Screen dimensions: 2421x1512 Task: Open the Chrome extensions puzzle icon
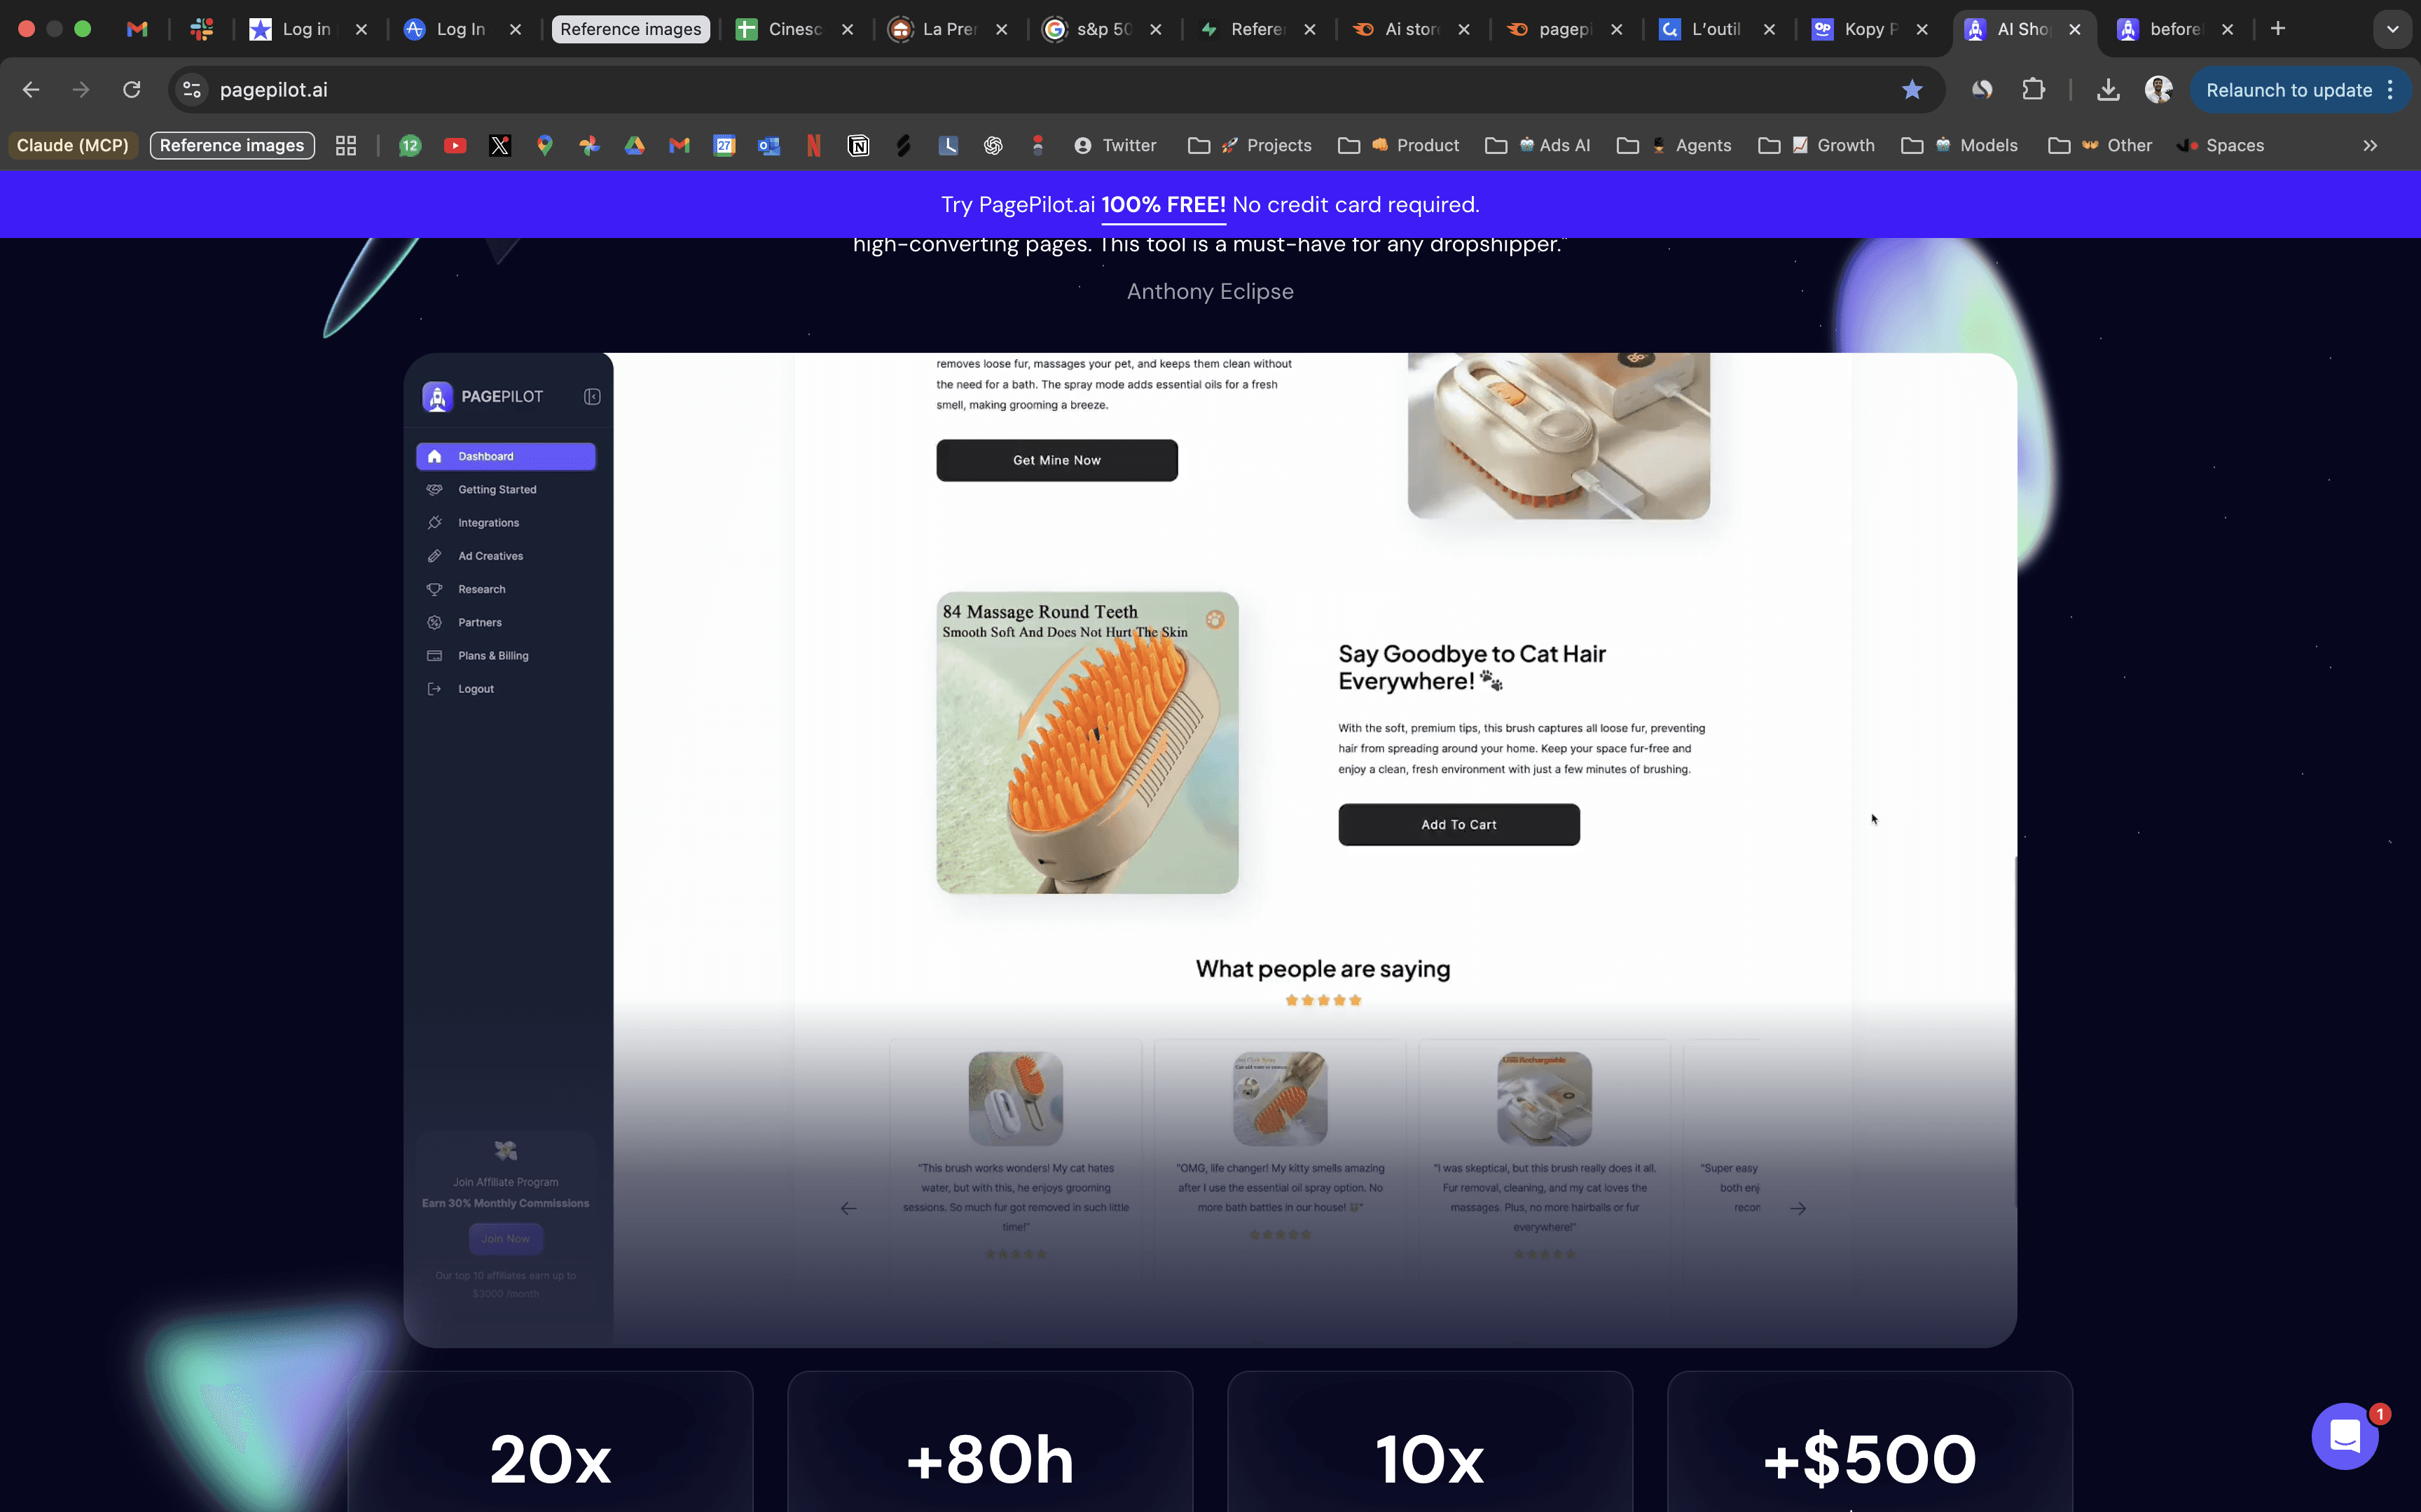2033,90
